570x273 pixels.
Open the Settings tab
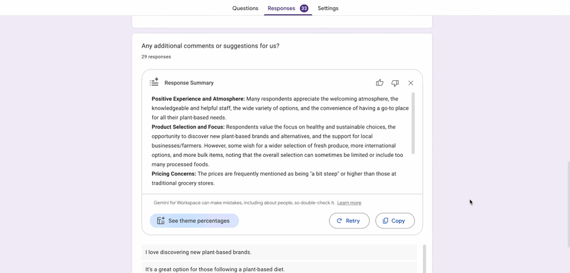tap(328, 9)
